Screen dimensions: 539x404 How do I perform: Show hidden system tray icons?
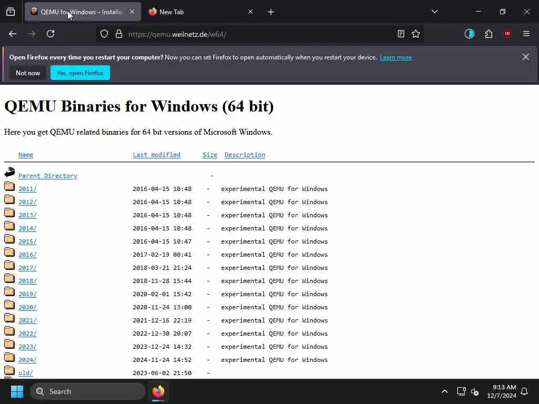(x=445, y=391)
